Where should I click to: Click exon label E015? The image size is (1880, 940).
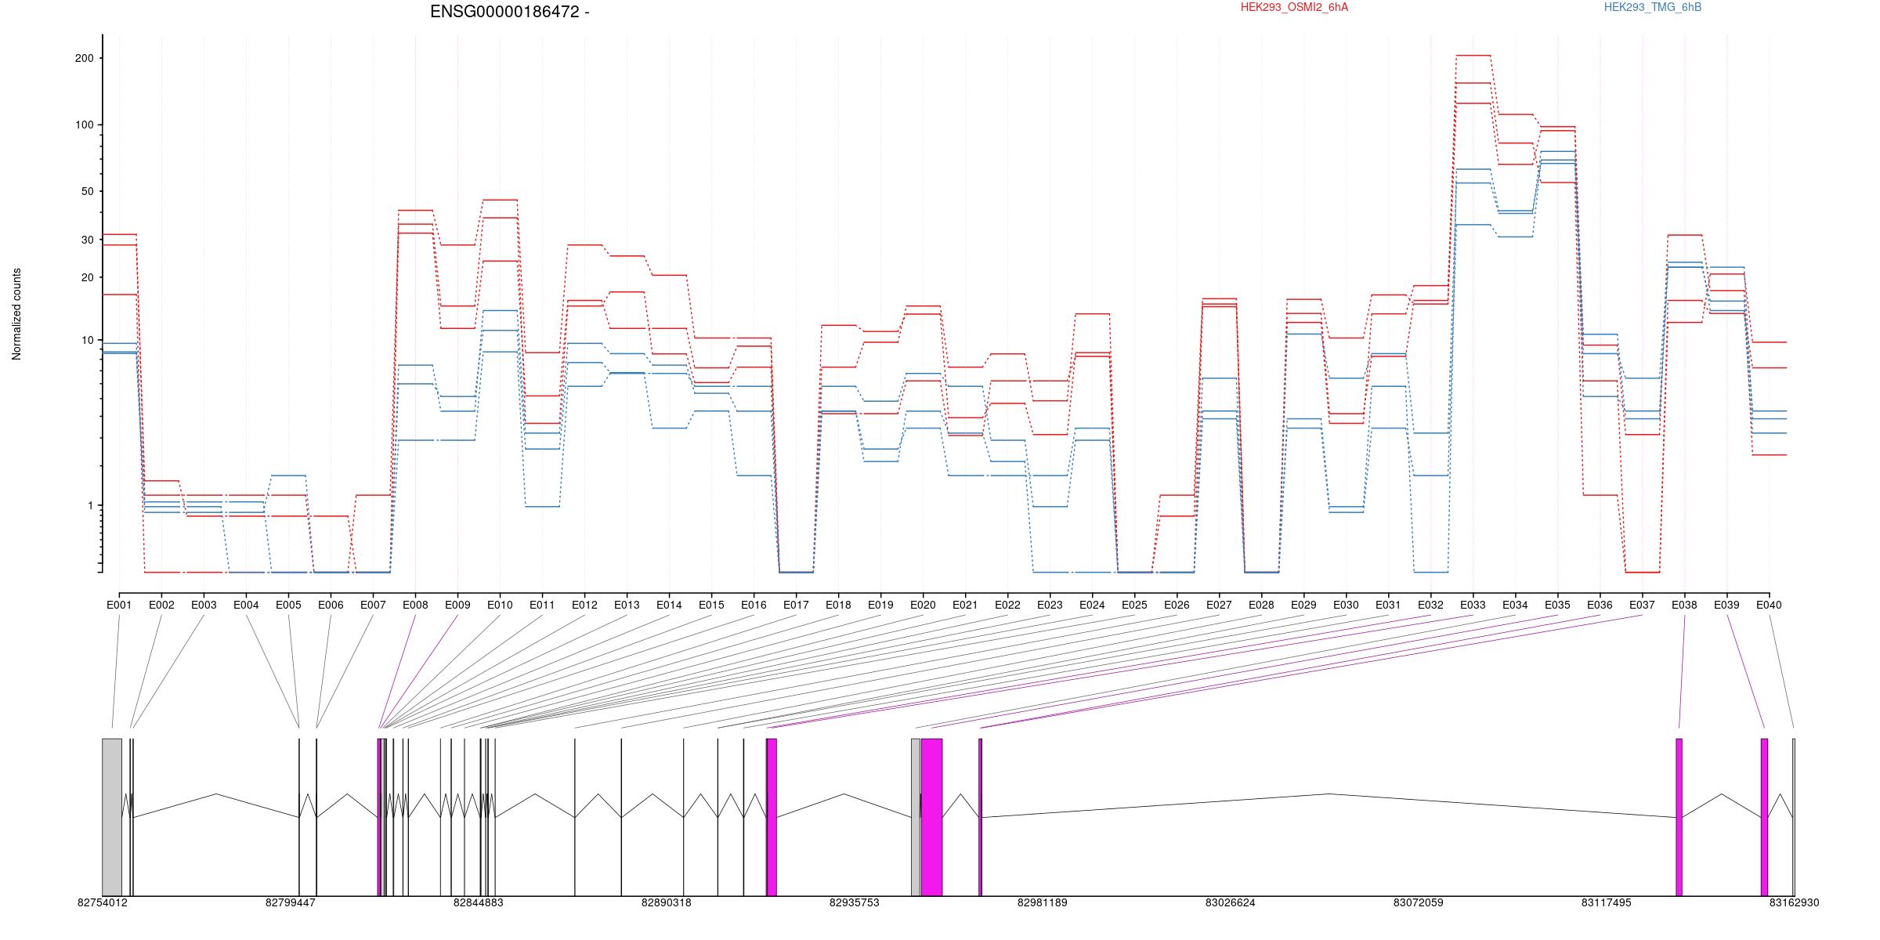(711, 605)
